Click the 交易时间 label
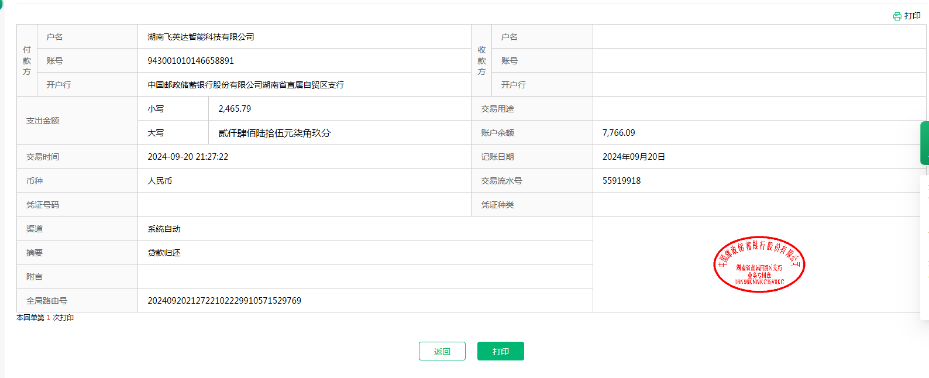 [43, 157]
